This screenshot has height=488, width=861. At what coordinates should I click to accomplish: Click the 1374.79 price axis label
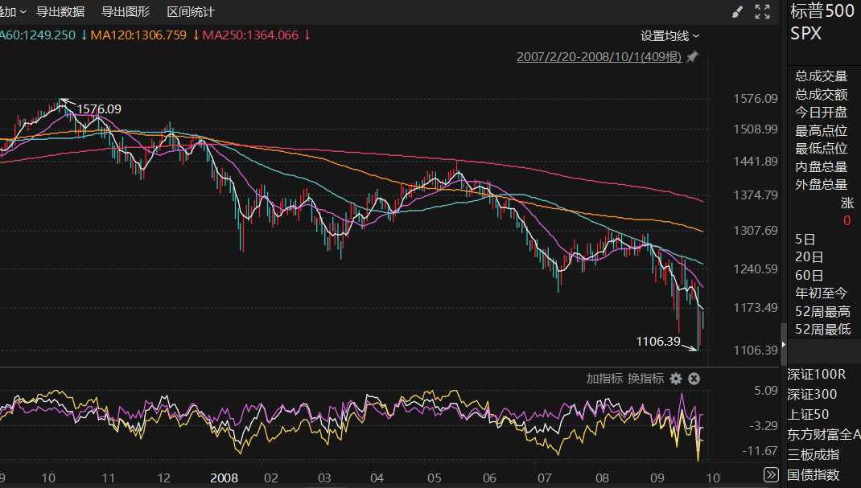[756, 195]
